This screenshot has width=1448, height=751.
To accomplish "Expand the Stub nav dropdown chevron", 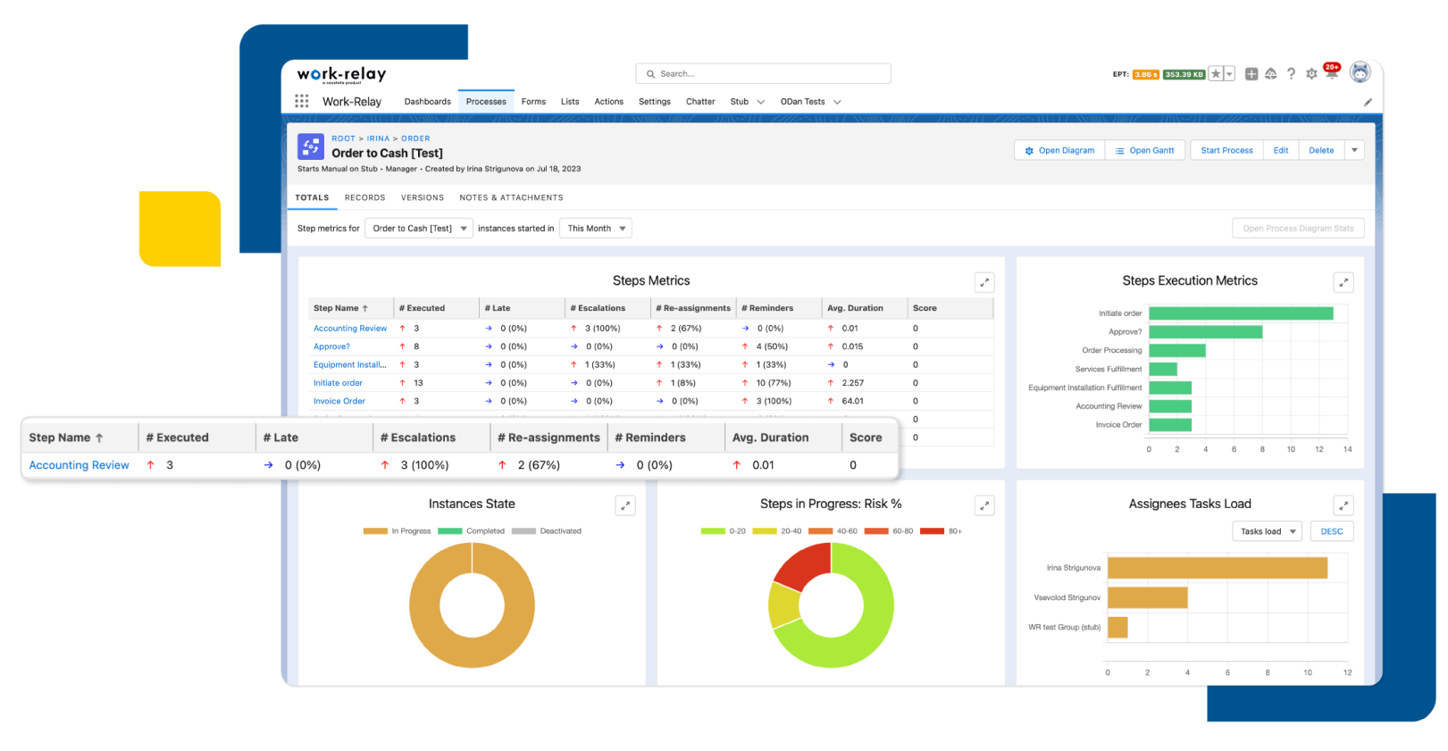I will click(x=761, y=102).
